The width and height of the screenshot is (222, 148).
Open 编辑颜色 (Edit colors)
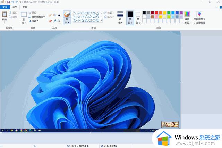(x=187, y=17)
